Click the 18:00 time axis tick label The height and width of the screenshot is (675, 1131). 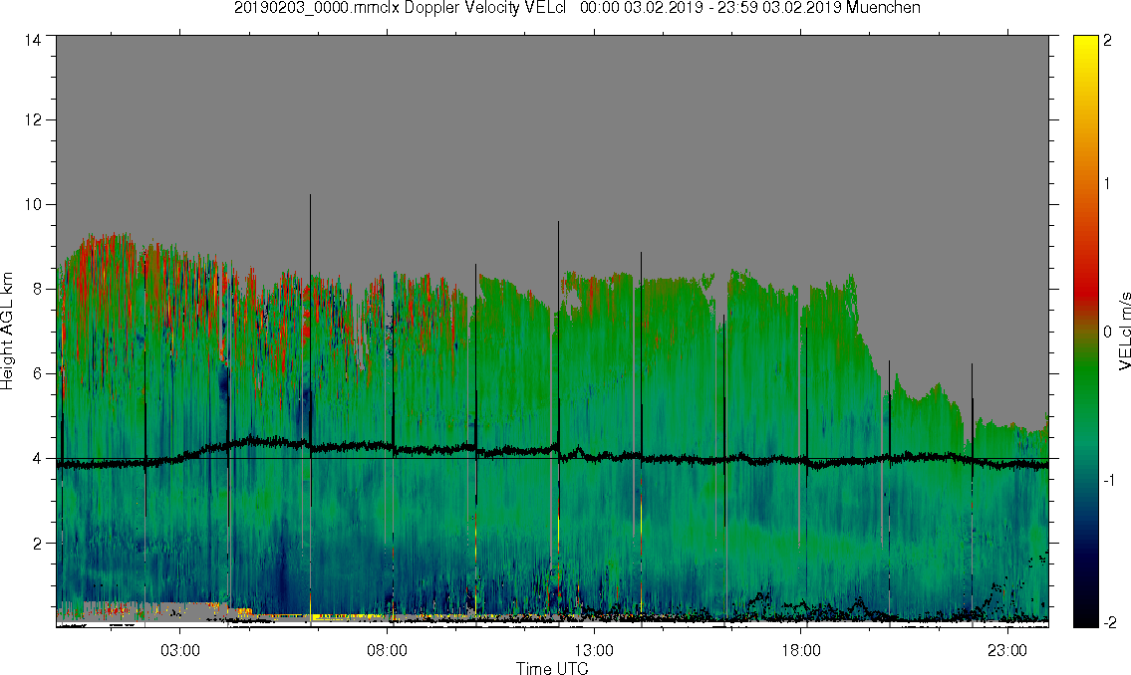pyautogui.click(x=800, y=650)
